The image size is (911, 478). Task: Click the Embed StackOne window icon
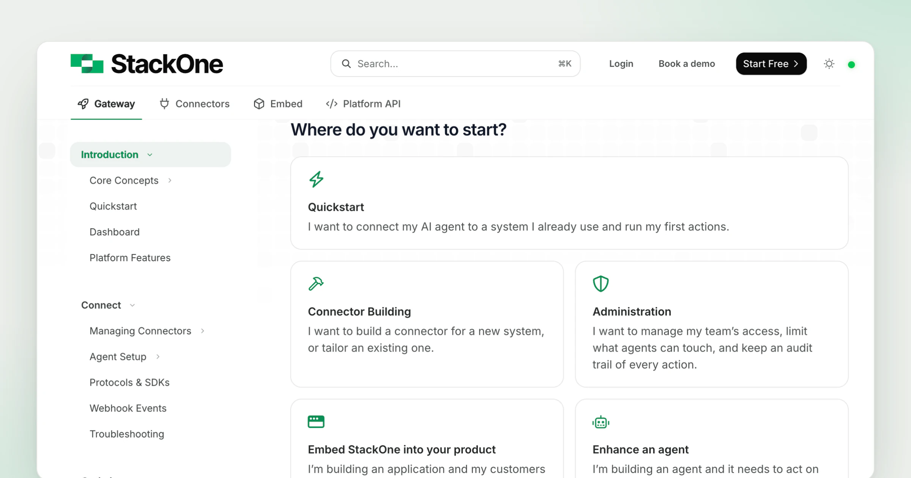click(316, 422)
